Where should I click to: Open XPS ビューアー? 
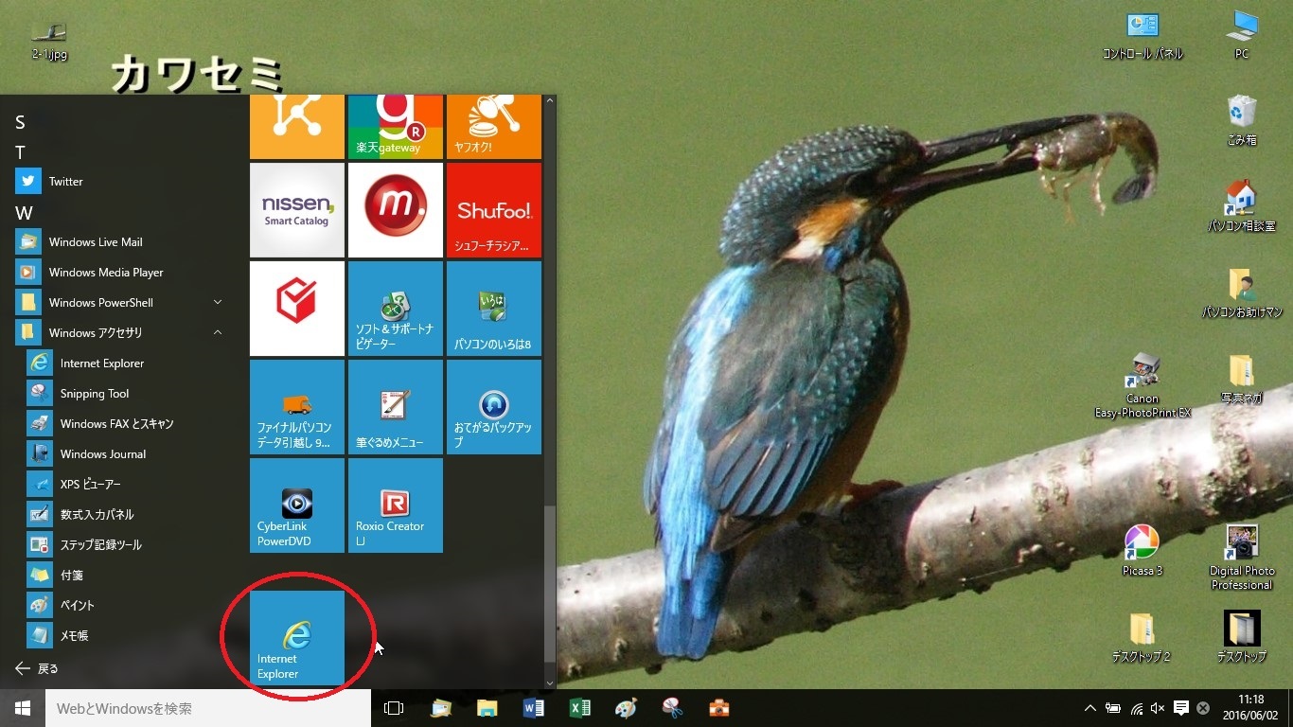[x=125, y=484]
